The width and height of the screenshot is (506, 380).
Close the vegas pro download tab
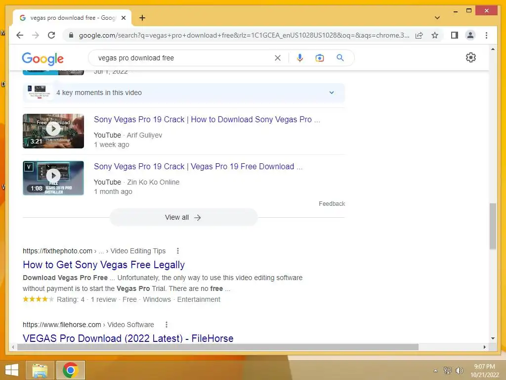pyautogui.click(x=123, y=18)
